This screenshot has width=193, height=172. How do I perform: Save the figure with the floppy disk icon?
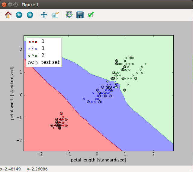click(x=80, y=15)
